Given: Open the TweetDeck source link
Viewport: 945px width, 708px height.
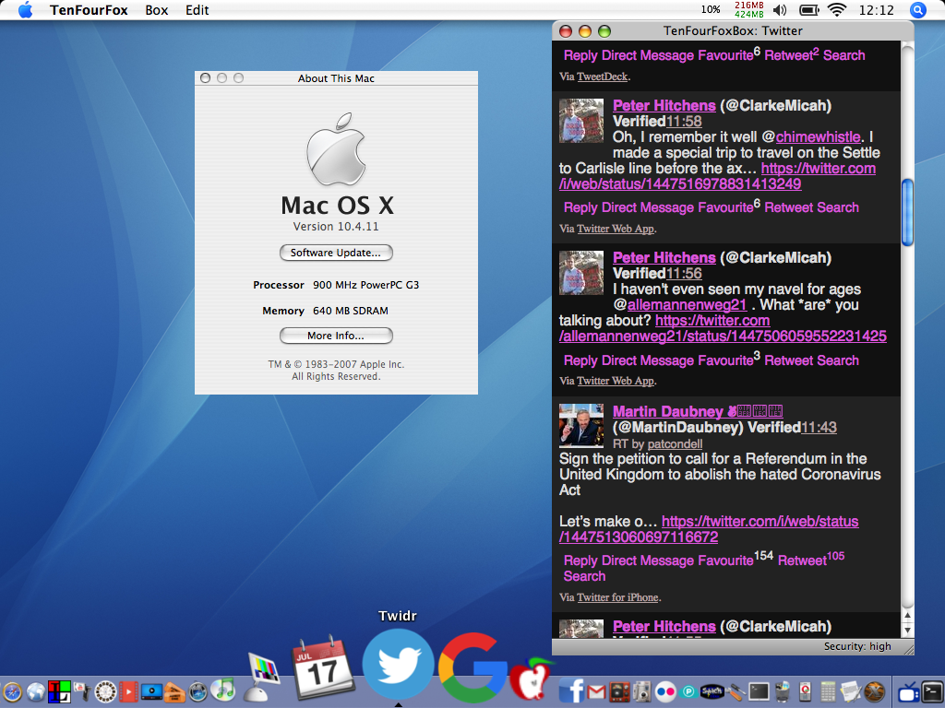Looking at the screenshot, I should pyautogui.click(x=602, y=77).
